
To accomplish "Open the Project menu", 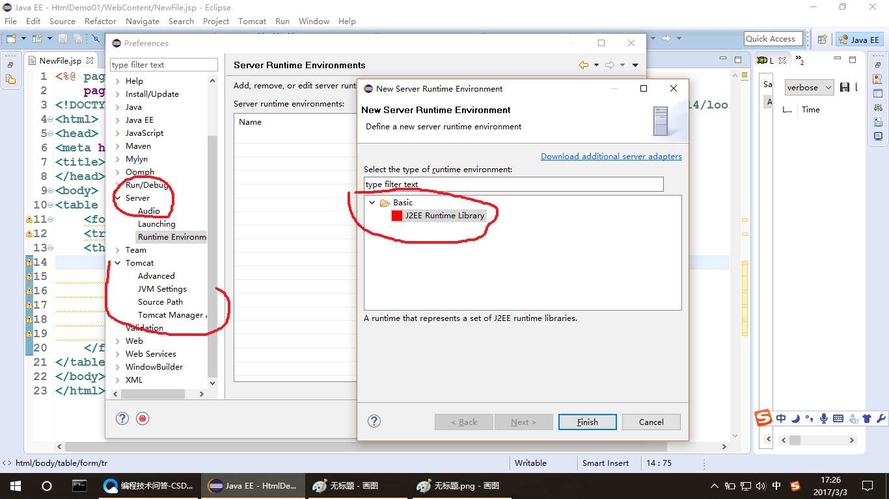I will click(x=216, y=21).
